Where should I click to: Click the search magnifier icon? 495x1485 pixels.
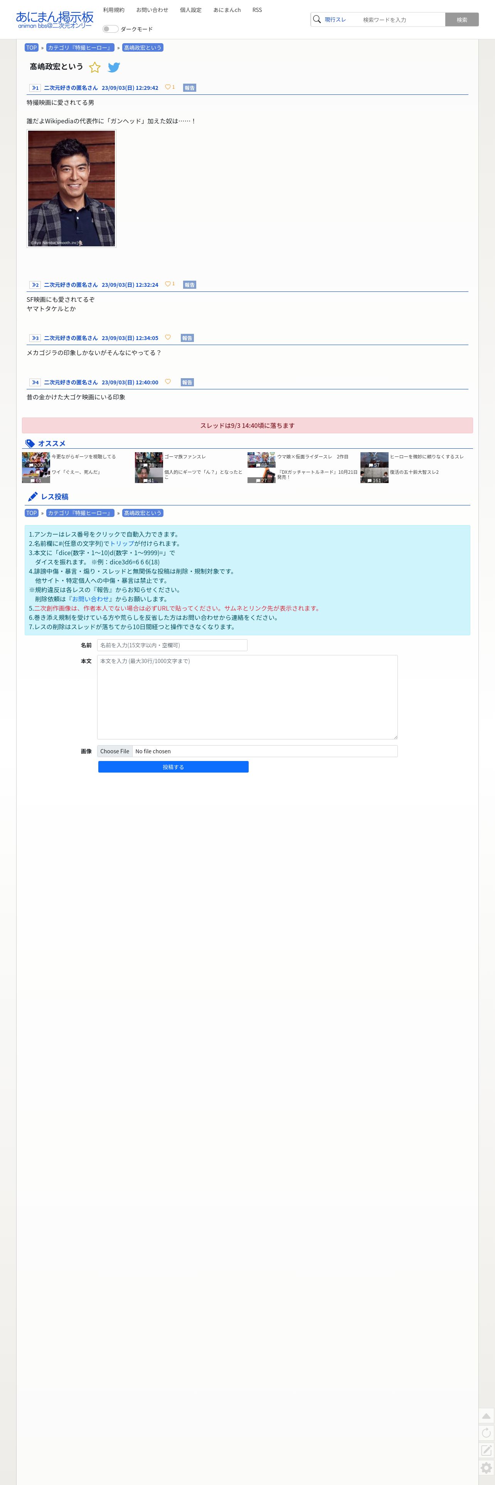click(317, 20)
